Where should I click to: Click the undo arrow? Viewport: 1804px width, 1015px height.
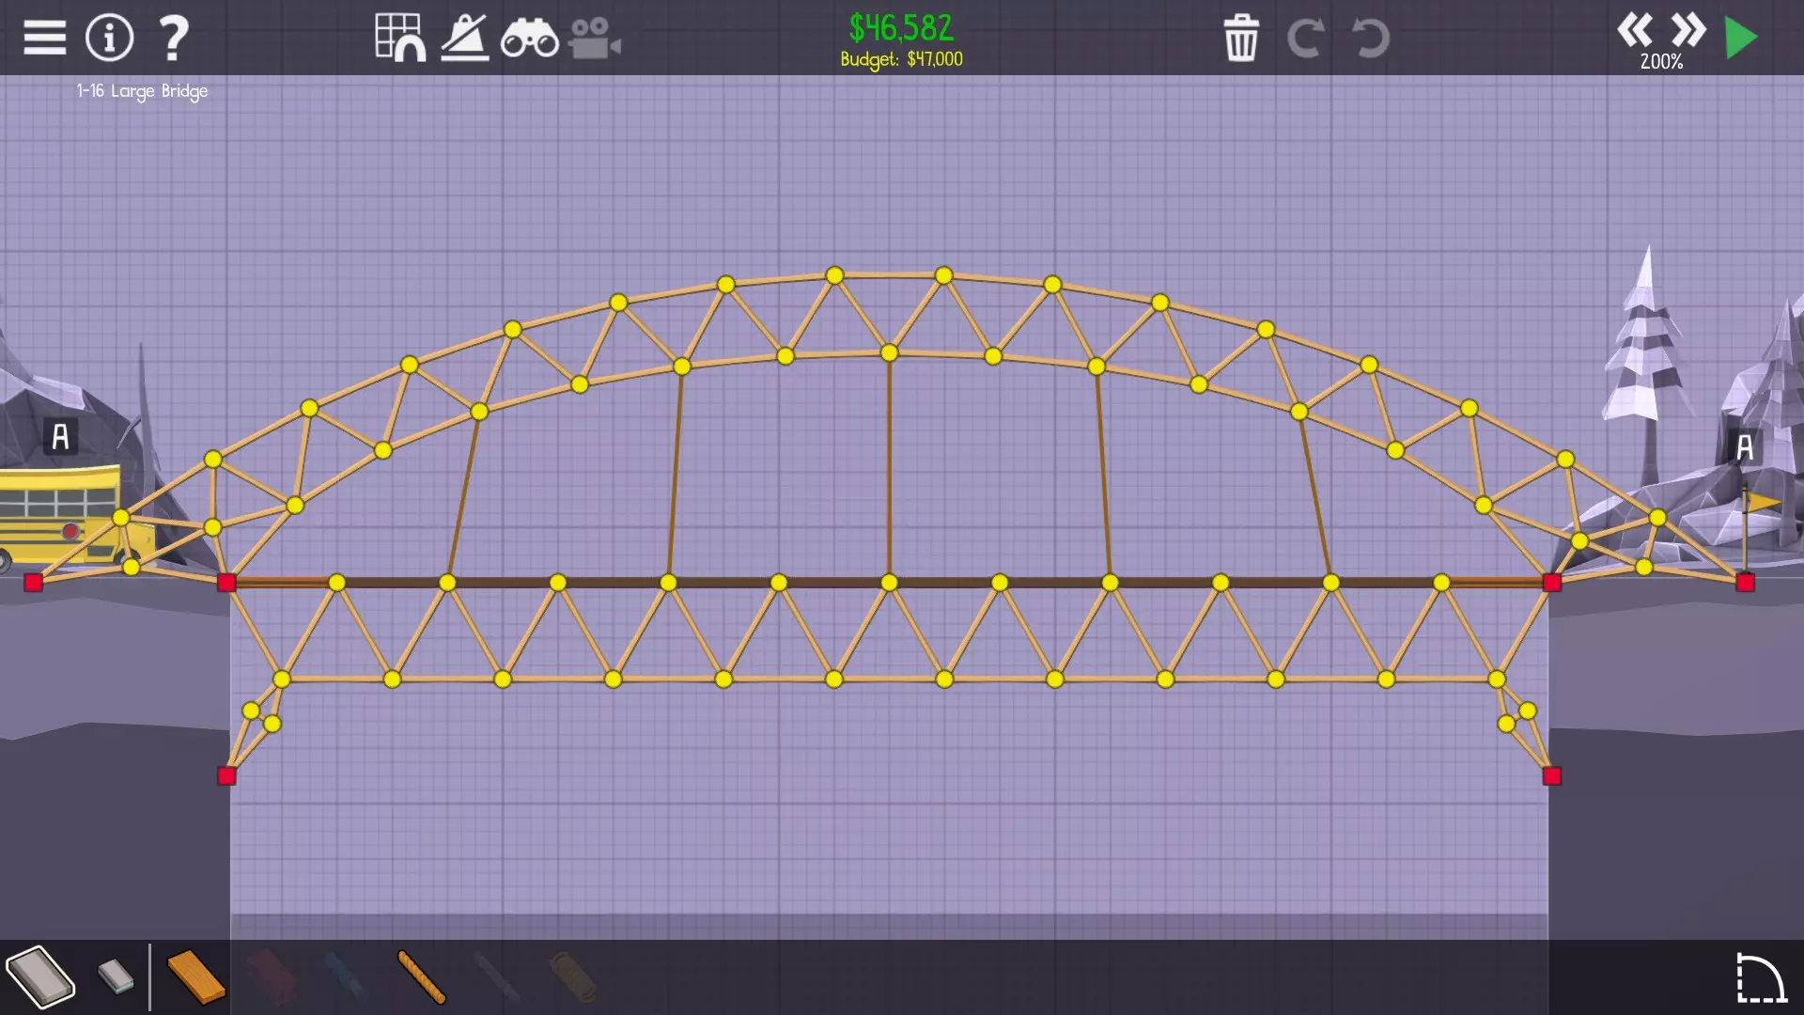(1370, 39)
